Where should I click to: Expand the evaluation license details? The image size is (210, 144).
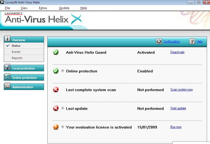(x=63, y=127)
